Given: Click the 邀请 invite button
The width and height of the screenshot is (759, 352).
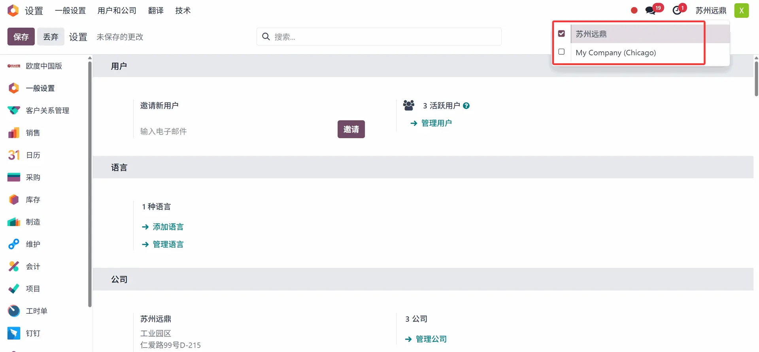Looking at the screenshot, I should click(x=351, y=129).
